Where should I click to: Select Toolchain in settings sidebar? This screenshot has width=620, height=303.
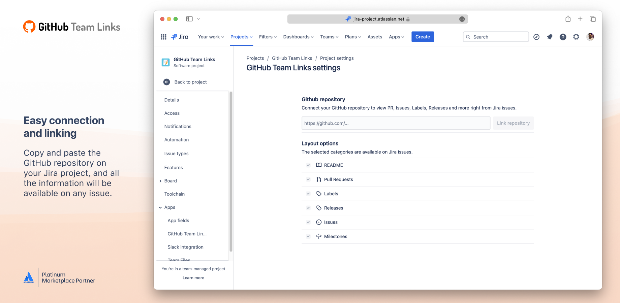(x=175, y=194)
